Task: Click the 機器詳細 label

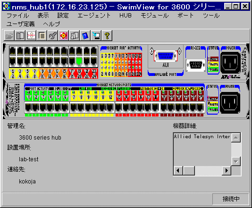Action: 185,126
